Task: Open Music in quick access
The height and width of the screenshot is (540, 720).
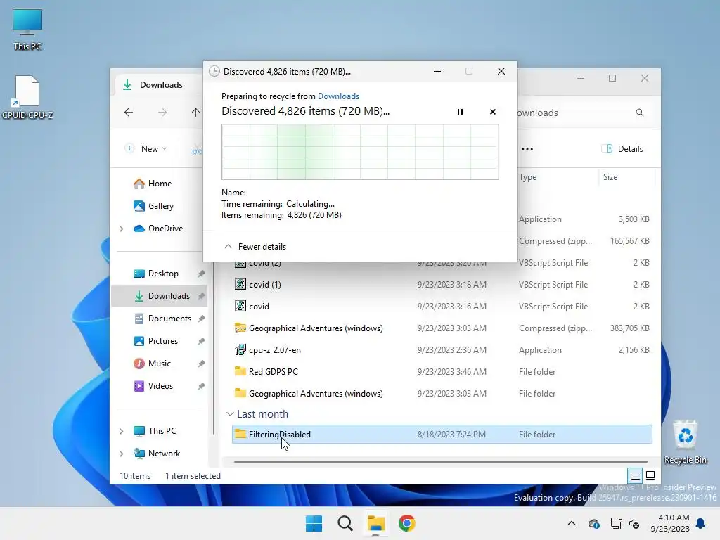Action: point(159,364)
